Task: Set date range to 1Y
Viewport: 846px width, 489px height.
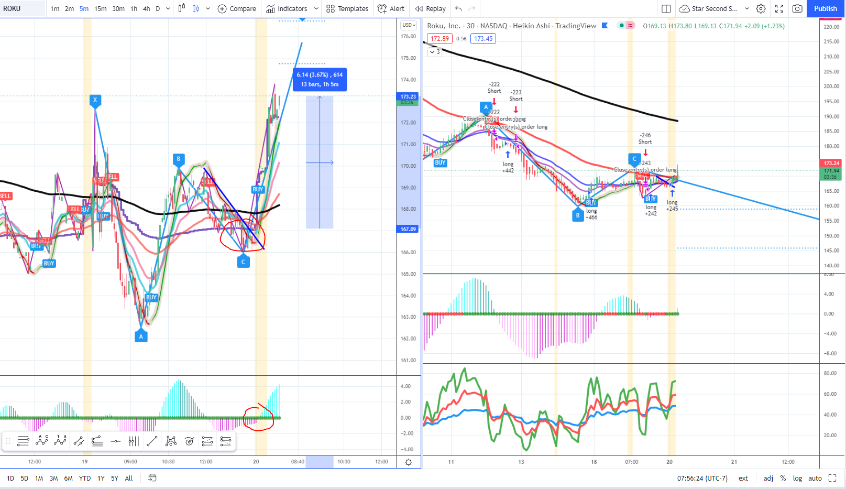Action: [x=101, y=478]
